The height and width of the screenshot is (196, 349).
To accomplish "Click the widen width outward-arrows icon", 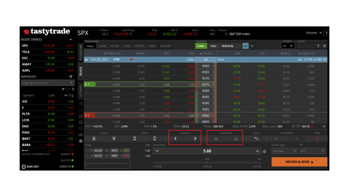I will [x=155, y=139].
